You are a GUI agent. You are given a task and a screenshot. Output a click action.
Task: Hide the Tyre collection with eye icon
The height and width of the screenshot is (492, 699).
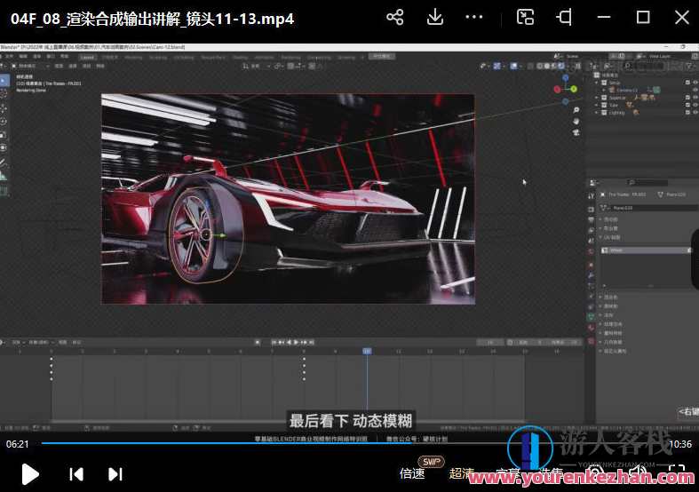[x=695, y=105]
